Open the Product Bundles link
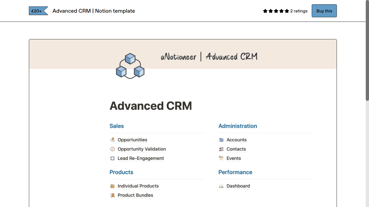 point(135,195)
